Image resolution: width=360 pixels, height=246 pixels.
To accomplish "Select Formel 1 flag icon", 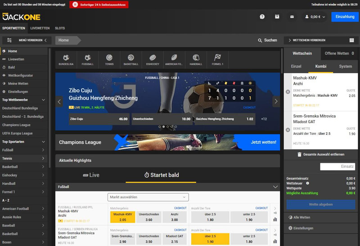I will click(217, 60).
